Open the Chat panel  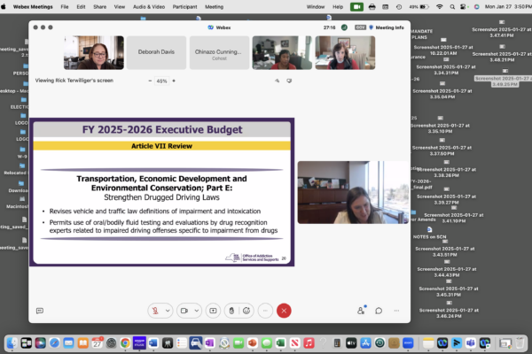[379, 311]
